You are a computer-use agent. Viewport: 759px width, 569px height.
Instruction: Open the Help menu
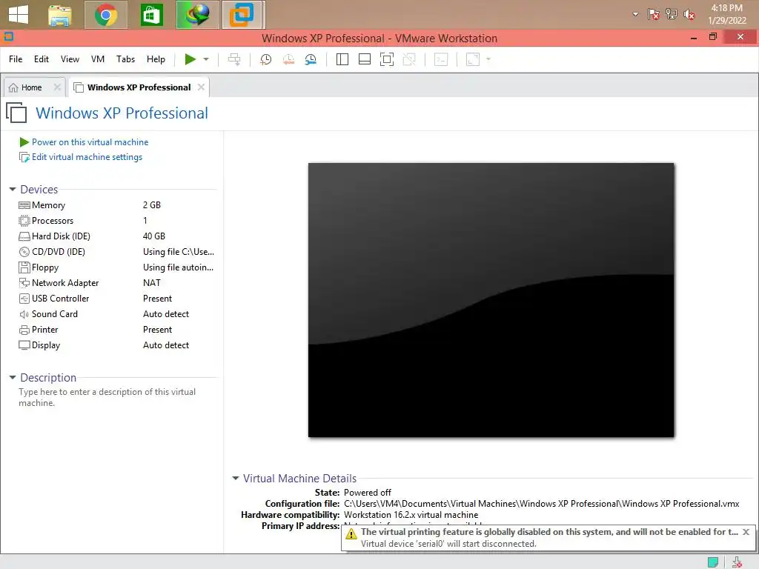[156, 59]
